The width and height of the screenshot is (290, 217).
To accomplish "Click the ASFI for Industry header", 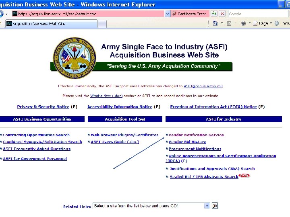I will [224, 119].
